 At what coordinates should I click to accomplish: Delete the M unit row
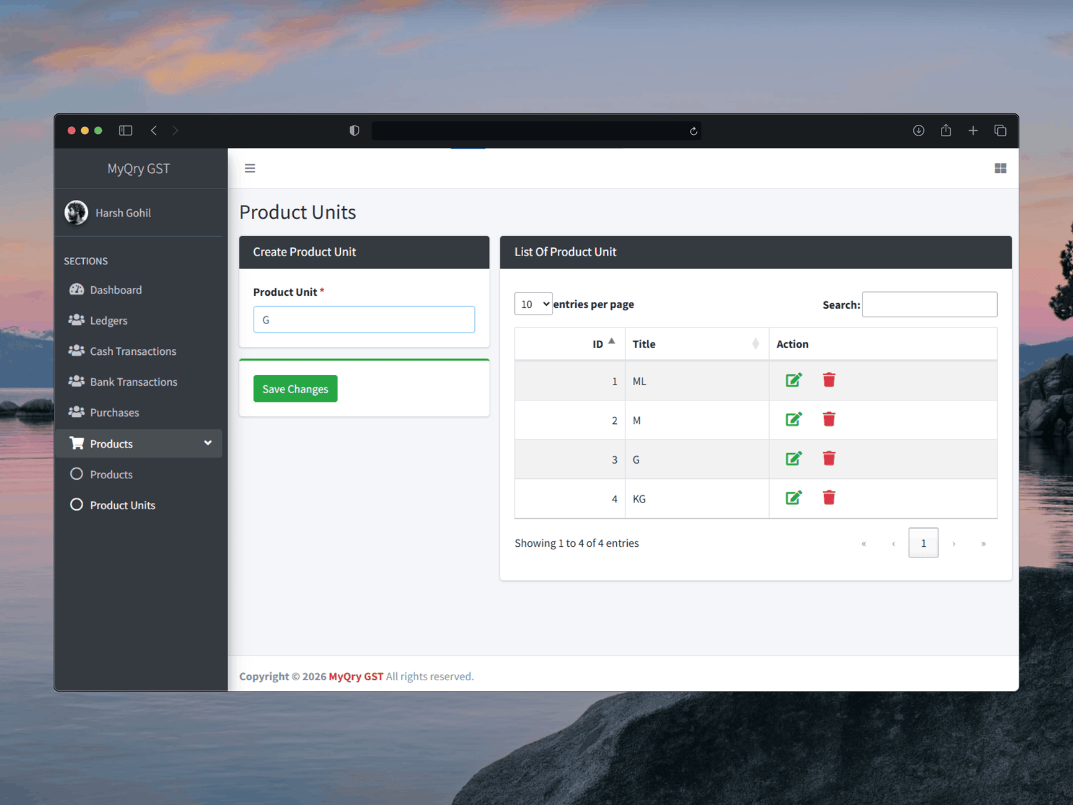829,419
